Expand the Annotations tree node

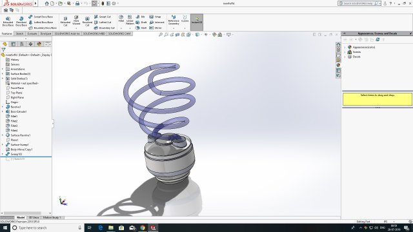point(3,69)
